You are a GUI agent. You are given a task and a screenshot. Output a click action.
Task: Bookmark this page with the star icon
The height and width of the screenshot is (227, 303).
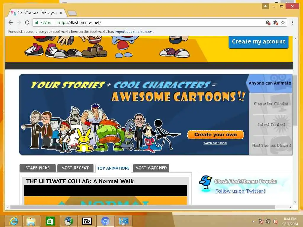[x=283, y=22]
